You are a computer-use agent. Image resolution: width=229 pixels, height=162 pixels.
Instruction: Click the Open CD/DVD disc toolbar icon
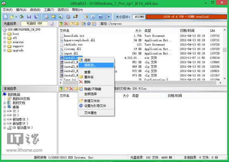(21, 17)
